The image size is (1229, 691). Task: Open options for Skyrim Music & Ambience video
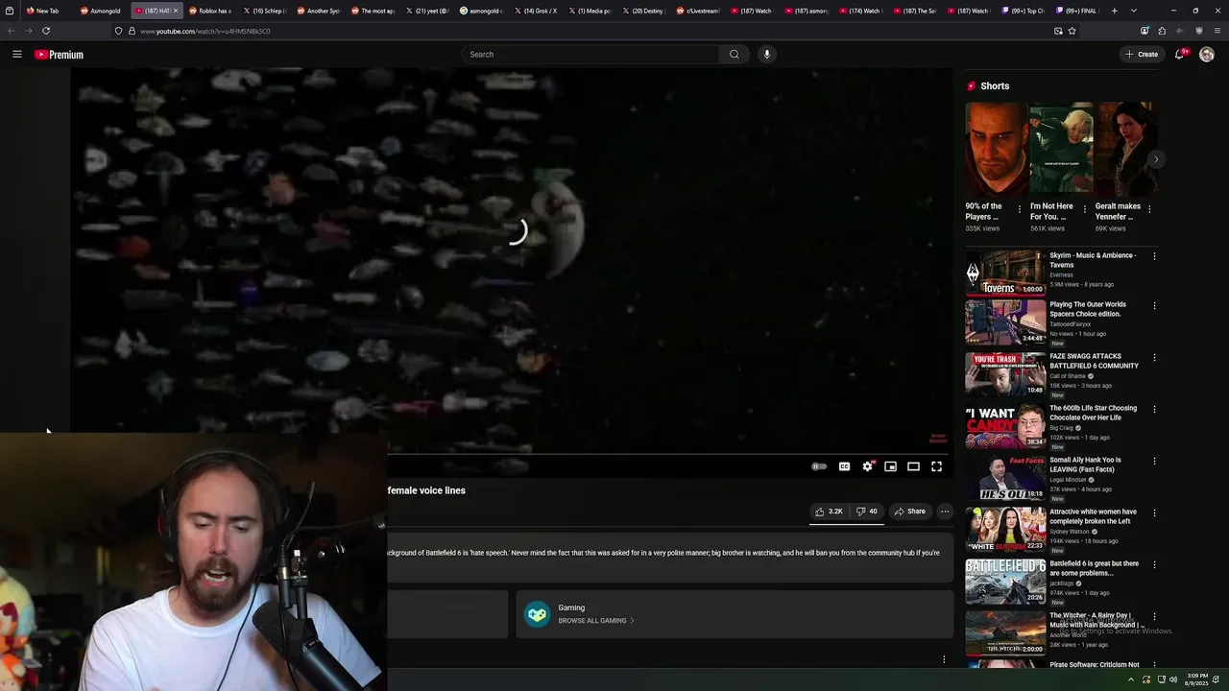(x=1154, y=256)
